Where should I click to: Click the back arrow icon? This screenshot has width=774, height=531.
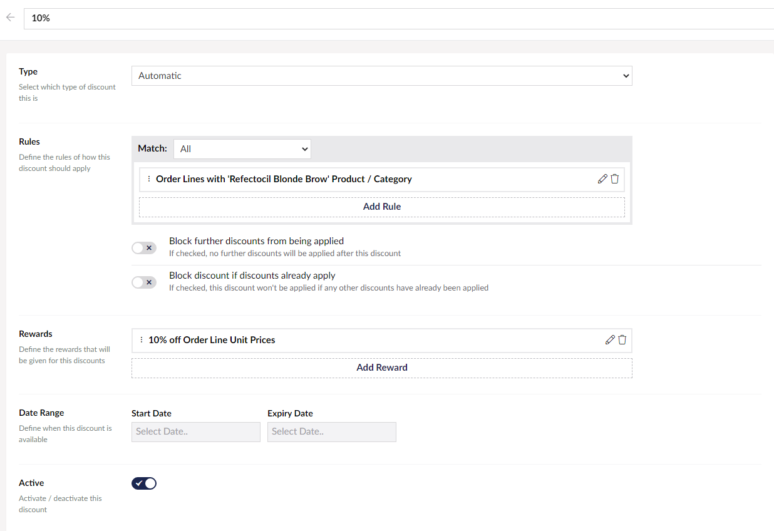pos(10,18)
